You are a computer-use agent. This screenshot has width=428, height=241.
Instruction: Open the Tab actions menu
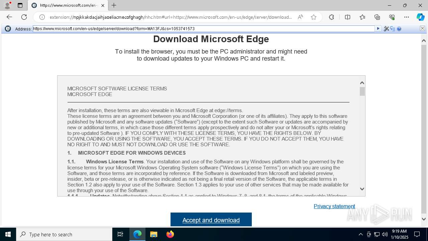click(20, 5)
